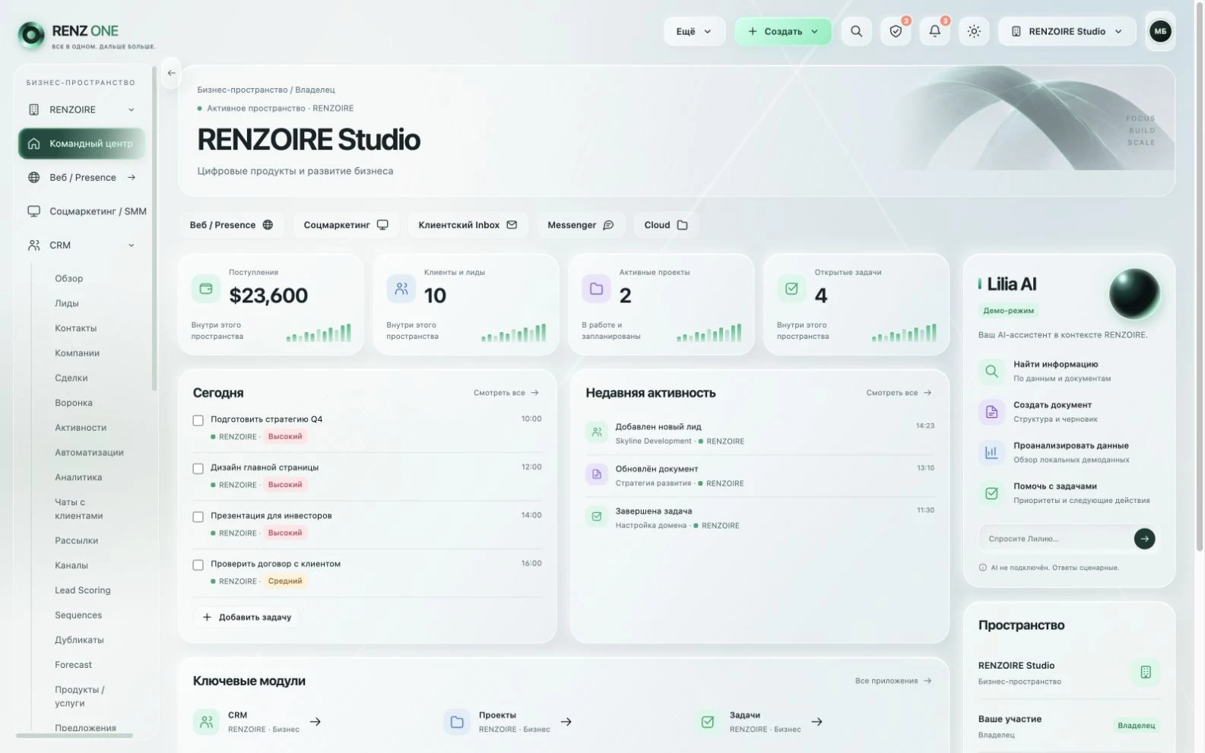Click the RENZ ONE logo
Viewport: 1205px width, 753px height.
(85, 34)
